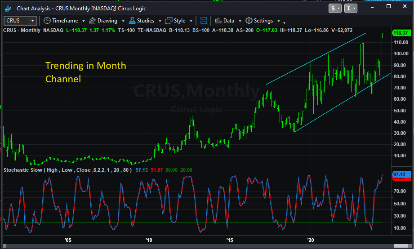Click the 'Hi=118.37' high value

[291, 30]
